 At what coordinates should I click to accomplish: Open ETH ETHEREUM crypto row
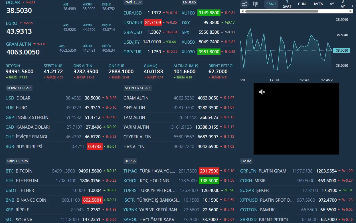point(61,181)
